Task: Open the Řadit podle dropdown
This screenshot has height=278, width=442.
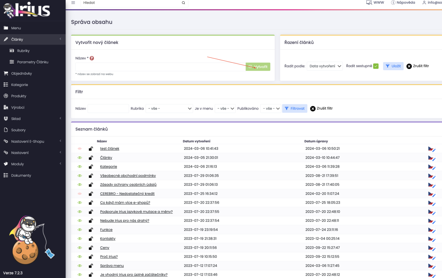Action: (x=325, y=66)
